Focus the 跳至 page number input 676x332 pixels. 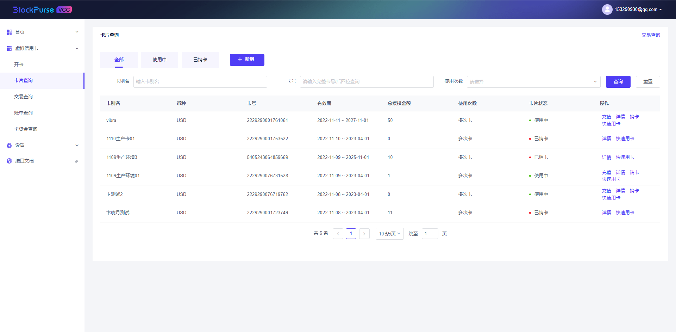tap(430, 234)
